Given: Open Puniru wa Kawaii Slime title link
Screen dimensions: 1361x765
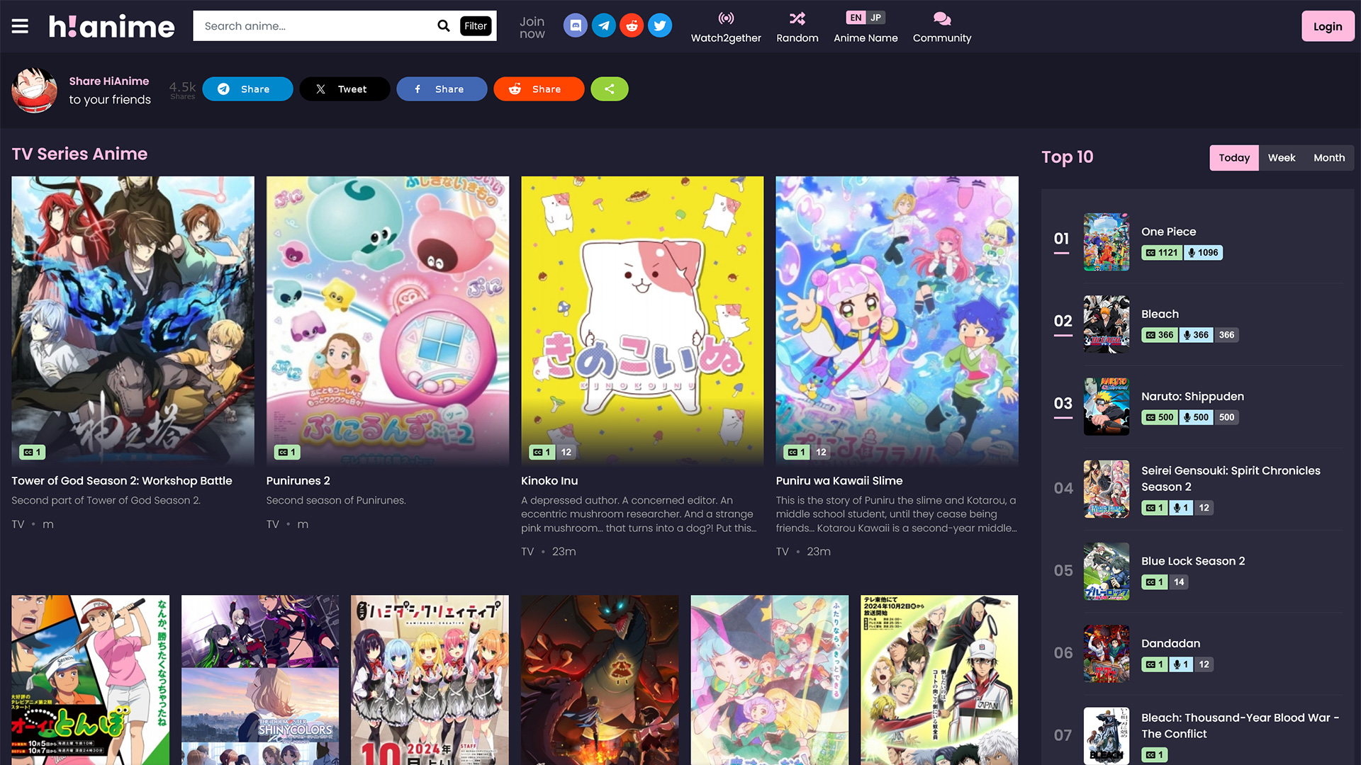Looking at the screenshot, I should click(x=839, y=481).
